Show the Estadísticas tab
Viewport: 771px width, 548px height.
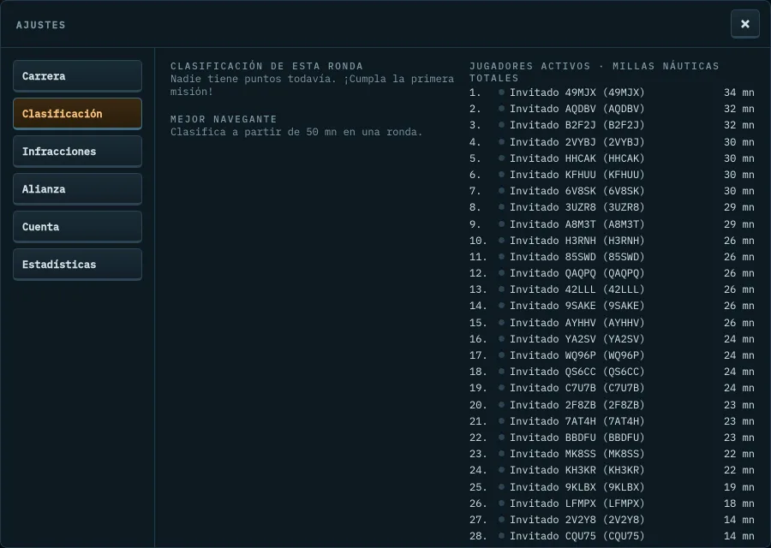77,265
